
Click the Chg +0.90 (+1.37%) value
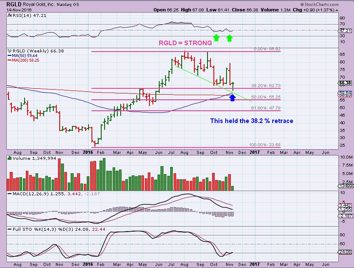tap(314, 10)
